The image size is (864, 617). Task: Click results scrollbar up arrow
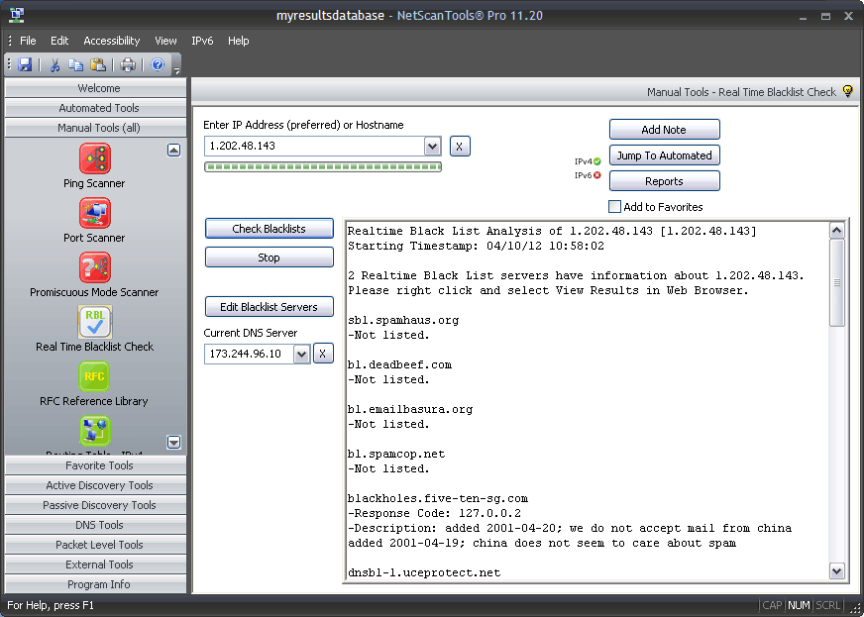tap(837, 231)
